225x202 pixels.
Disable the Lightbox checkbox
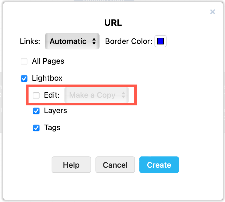pyautogui.click(x=24, y=78)
